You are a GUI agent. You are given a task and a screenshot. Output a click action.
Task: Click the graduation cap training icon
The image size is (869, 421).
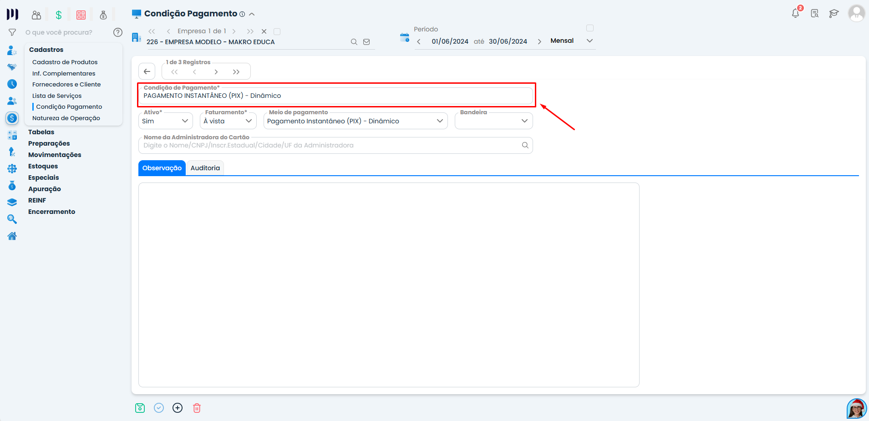click(x=833, y=13)
